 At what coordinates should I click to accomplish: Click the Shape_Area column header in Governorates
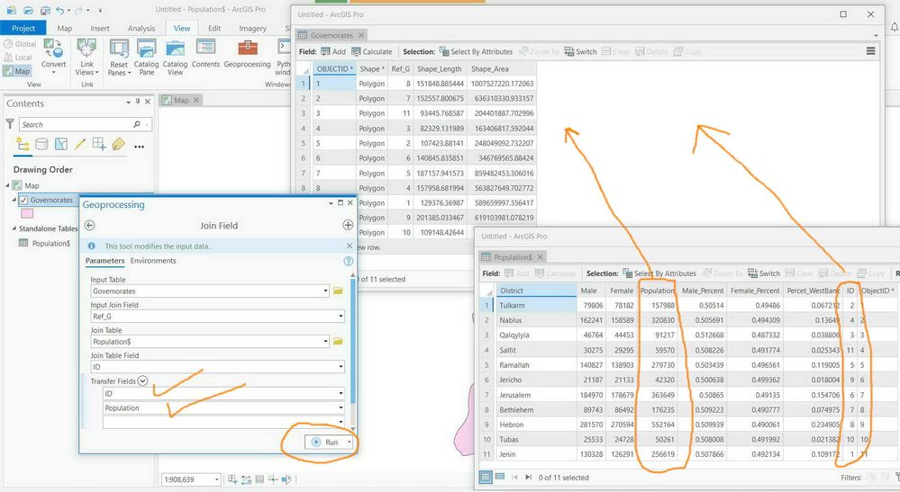tap(502, 68)
